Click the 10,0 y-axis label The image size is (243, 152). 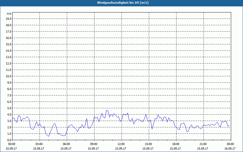(9, 76)
